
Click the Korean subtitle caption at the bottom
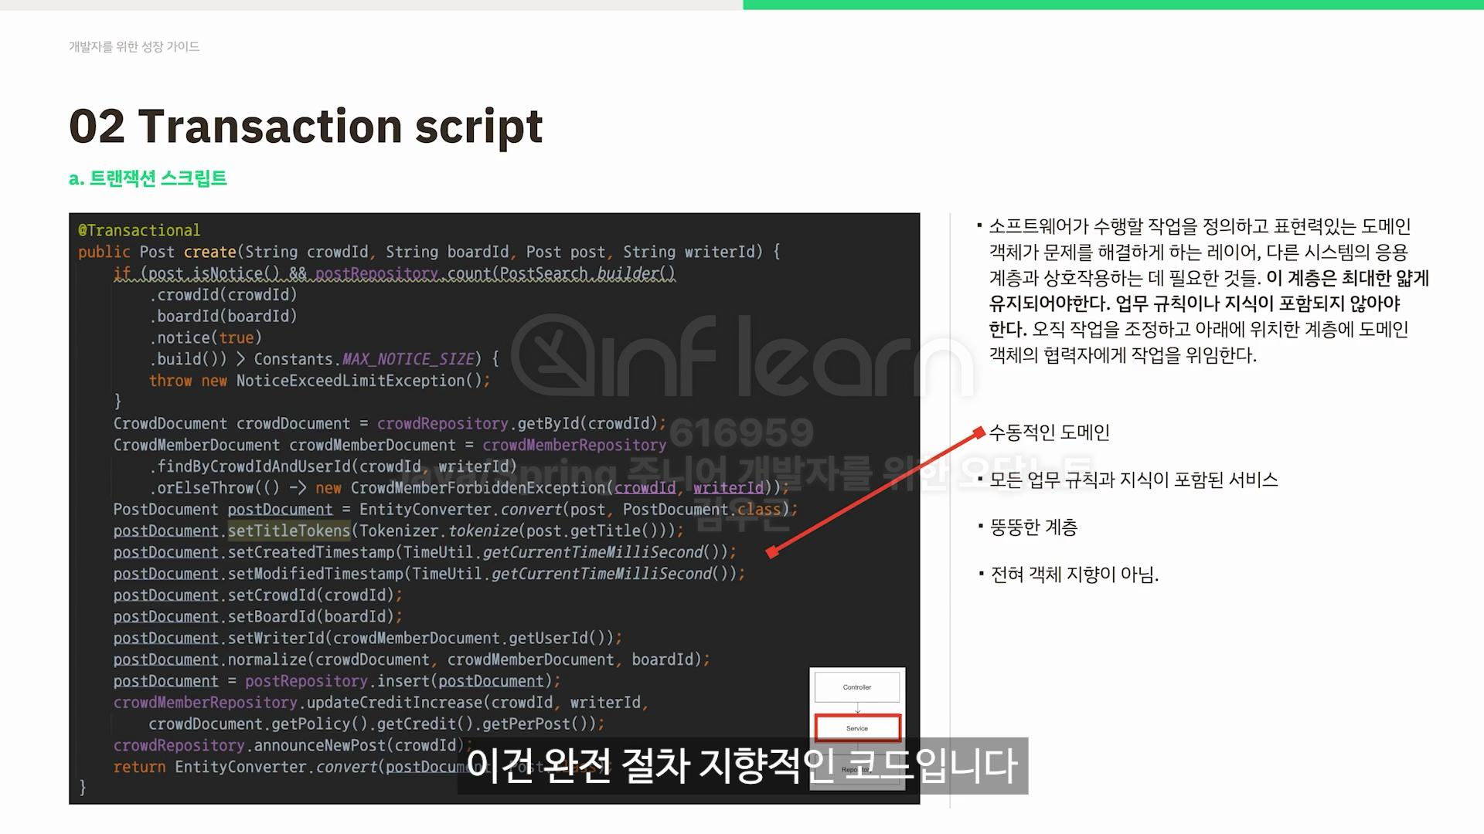pos(742,765)
